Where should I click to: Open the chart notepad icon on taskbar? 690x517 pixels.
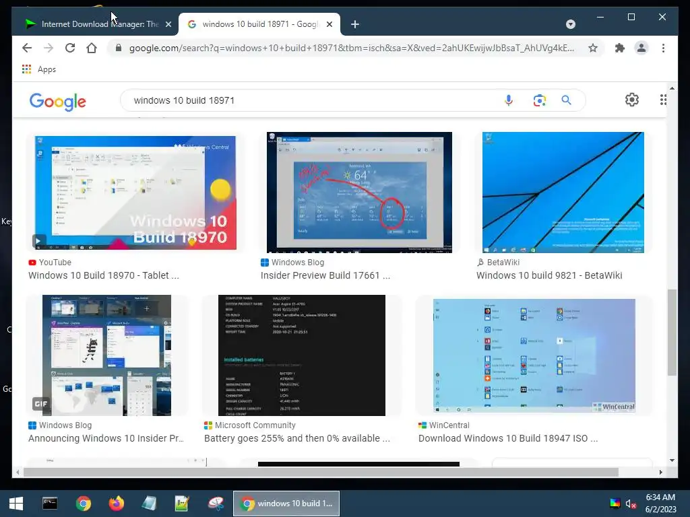(x=182, y=504)
